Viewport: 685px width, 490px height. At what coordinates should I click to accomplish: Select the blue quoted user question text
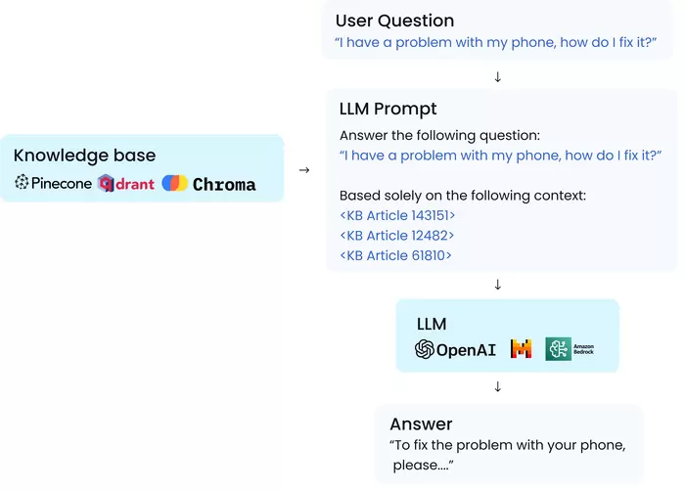496,42
